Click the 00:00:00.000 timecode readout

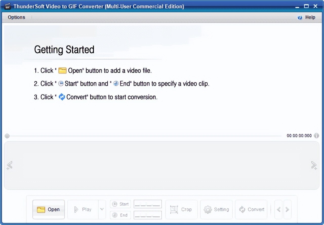coord(299,136)
